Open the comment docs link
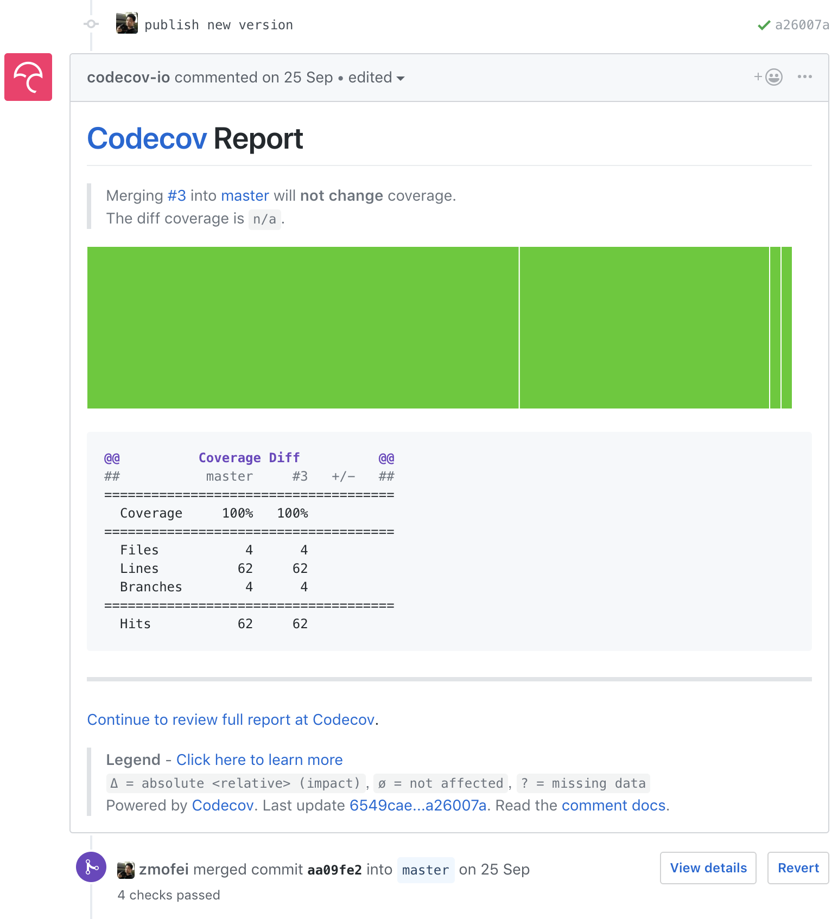 613,805
